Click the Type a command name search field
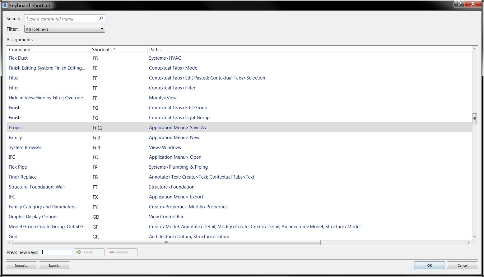Viewport: 484px width, 277px height. 61,18
